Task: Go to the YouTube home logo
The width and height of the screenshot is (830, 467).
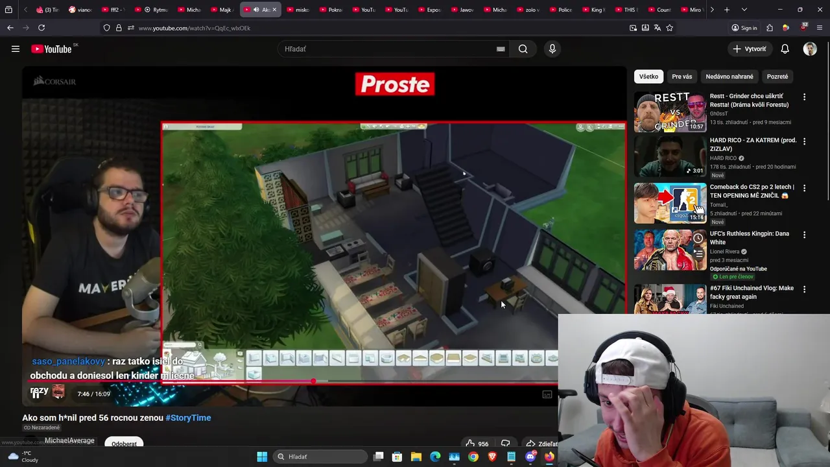Action: click(51, 49)
